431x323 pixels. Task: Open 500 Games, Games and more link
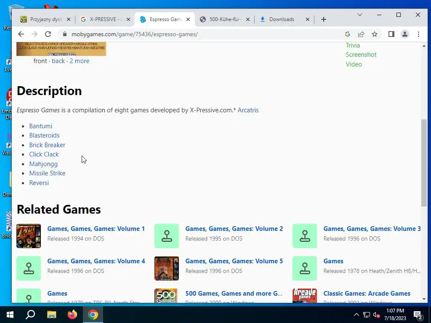coord(234,294)
